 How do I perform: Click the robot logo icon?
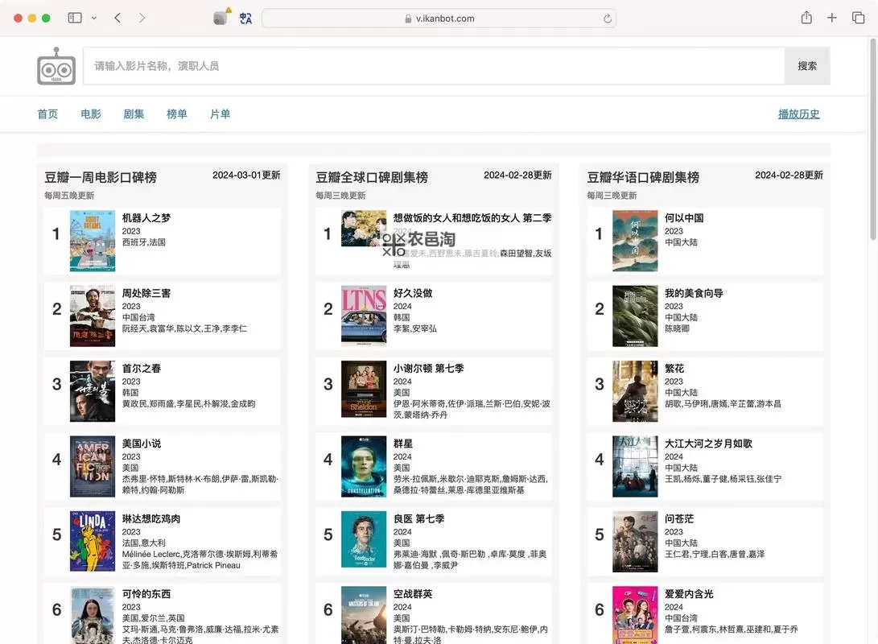[x=55, y=66]
